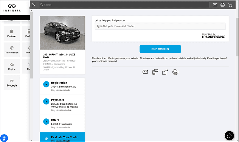The image size is (239, 142).
Task: Click the Registration checkmark circle
Action: (x=46, y=84)
